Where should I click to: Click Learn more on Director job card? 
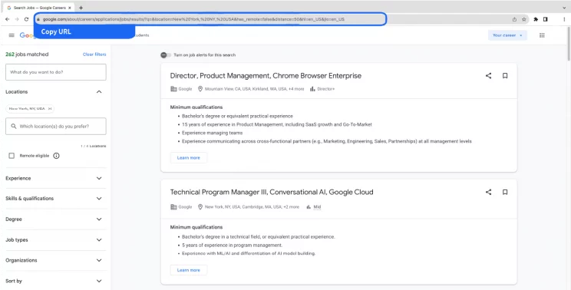click(188, 157)
